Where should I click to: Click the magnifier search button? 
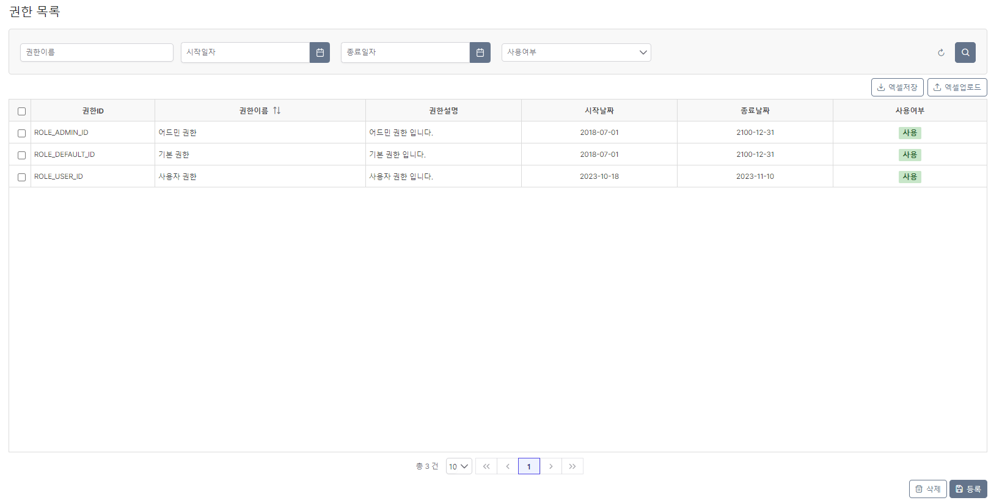tap(965, 52)
